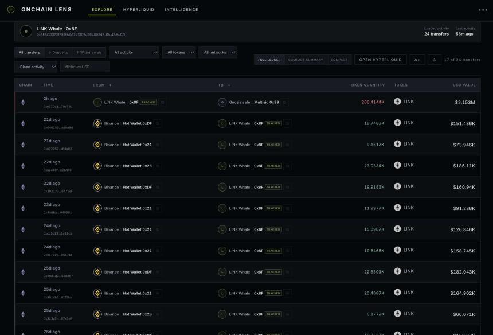Open the three-dot overflow menu
Viewport: 493px width, 335px height.
pyautogui.click(x=483, y=10)
